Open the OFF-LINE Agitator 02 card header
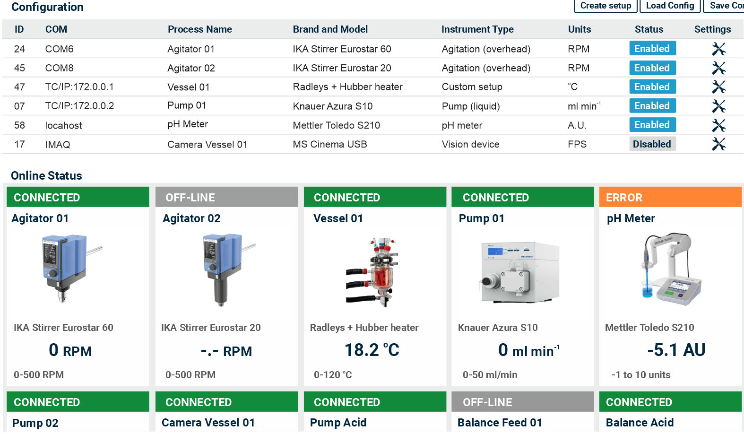 pyautogui.click(x=226, y=198)
